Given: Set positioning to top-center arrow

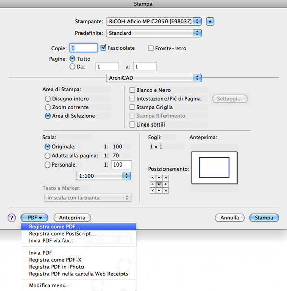Looking at the screenshot, I should click(x=159, y=178).
